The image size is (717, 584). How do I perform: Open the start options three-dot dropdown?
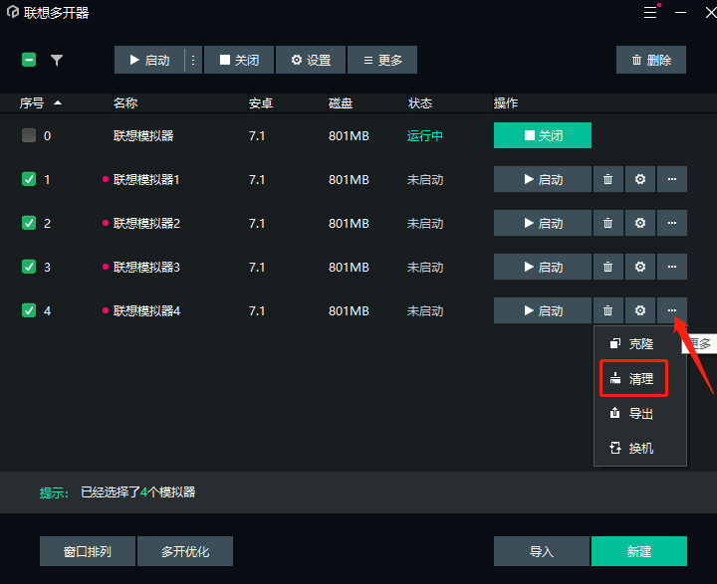(193, 60)
